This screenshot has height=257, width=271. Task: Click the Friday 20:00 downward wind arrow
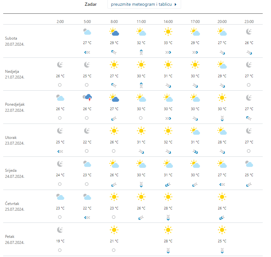coord(222,250)
